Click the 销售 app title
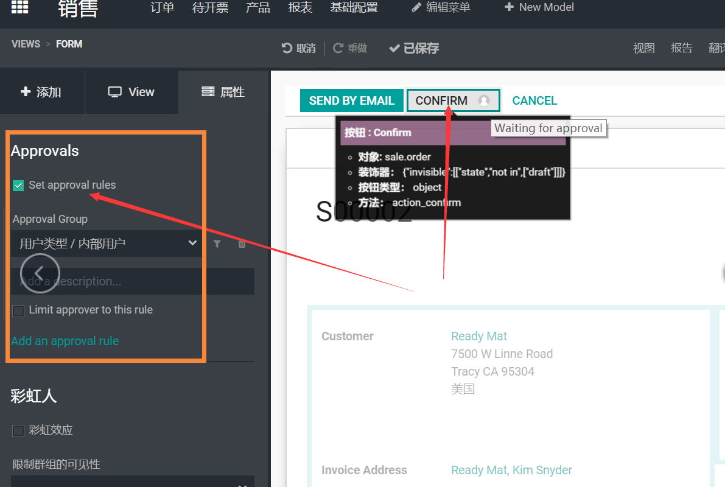Image resolution: width=725 pixels, height=487 pixels. coord(78,8)
